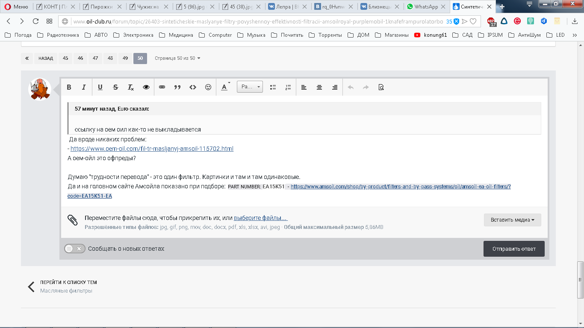Toggle notify about new replies switch
This screenshot has width=584, height=328.
click(75, 249)
